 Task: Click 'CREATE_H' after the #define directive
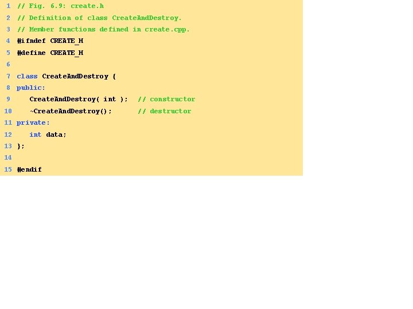tap(67, 53)
